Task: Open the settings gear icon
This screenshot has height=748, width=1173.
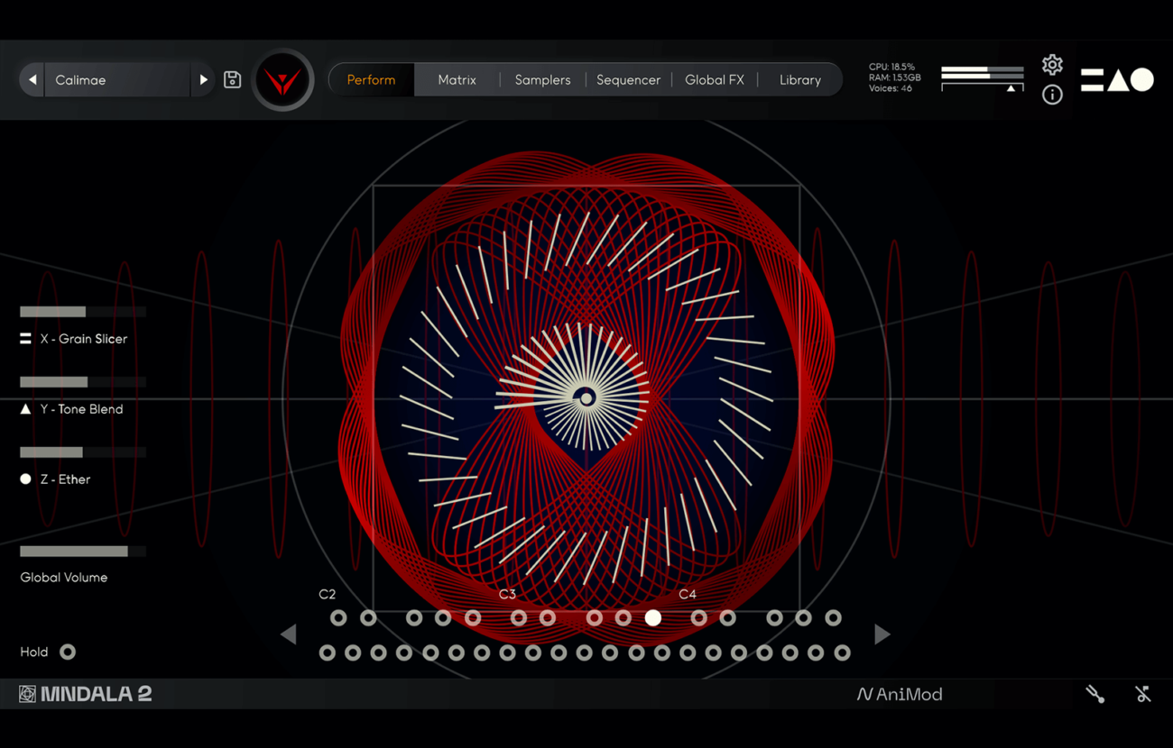Action: [1052, 65]
